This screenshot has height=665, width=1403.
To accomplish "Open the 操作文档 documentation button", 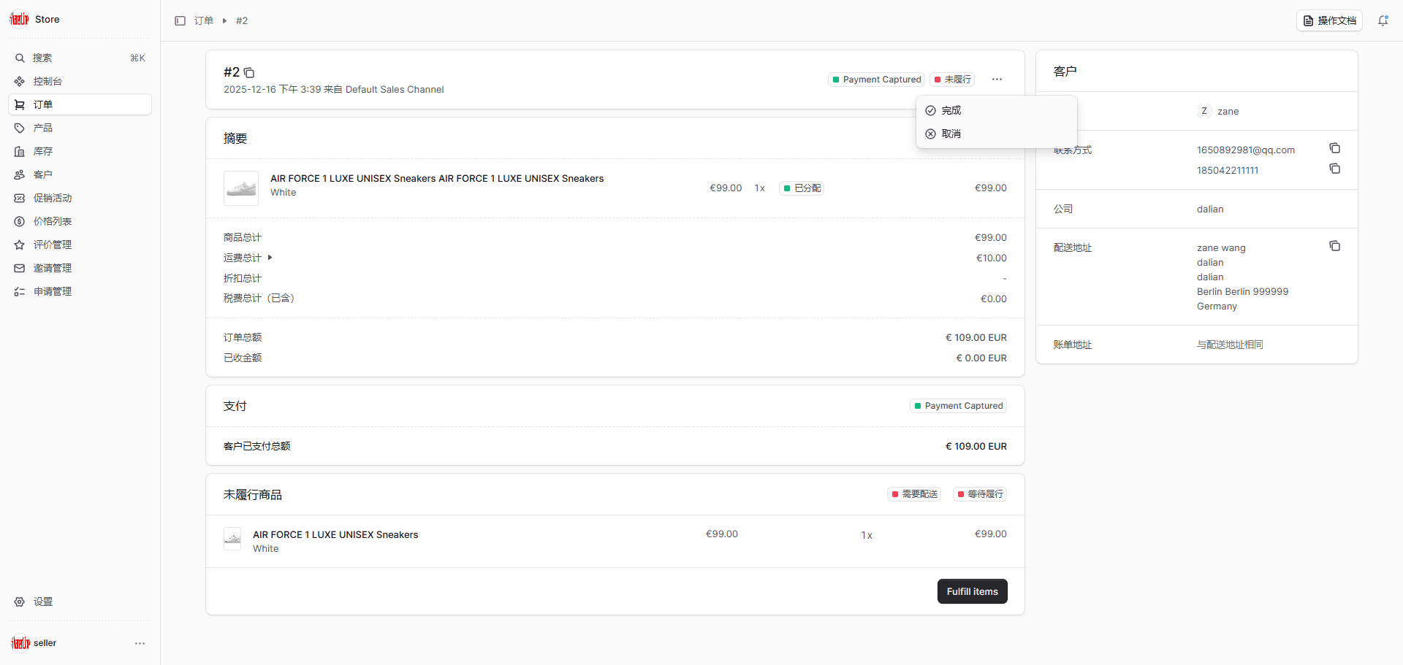I will coord(1329,21).
